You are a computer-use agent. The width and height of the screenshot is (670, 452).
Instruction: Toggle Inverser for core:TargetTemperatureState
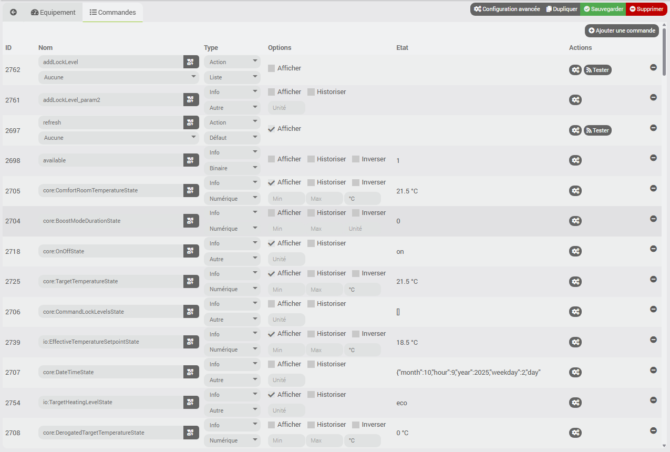356,273
